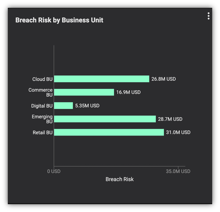
Task: Click the Digital BU bar
Action: pos(63,105)
